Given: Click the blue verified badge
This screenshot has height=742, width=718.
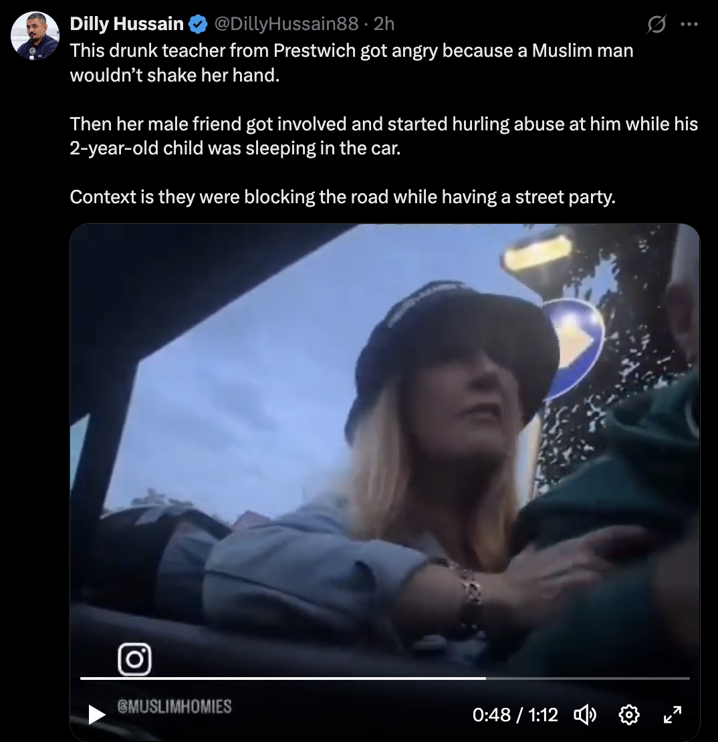Looking at the screenshot, I should tap(198, 24).
